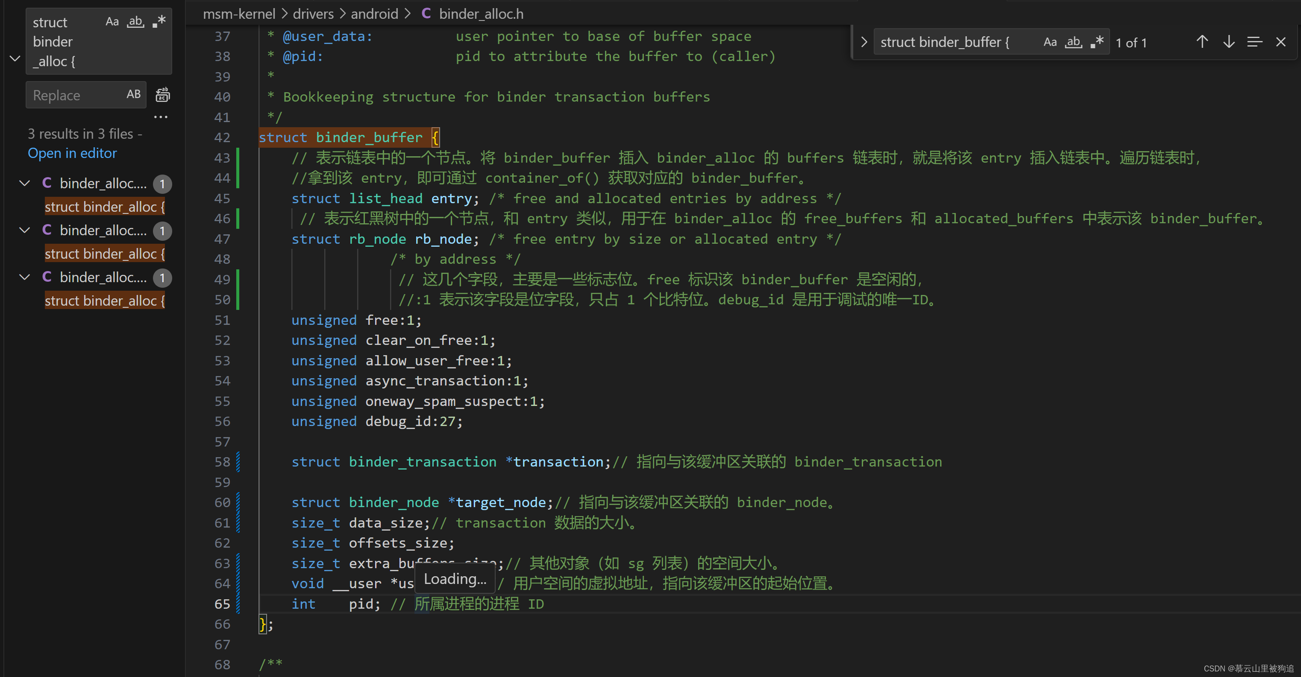Go to next match in find widget
Viewport: 1301px width, 677px height.
point(1228,42)
